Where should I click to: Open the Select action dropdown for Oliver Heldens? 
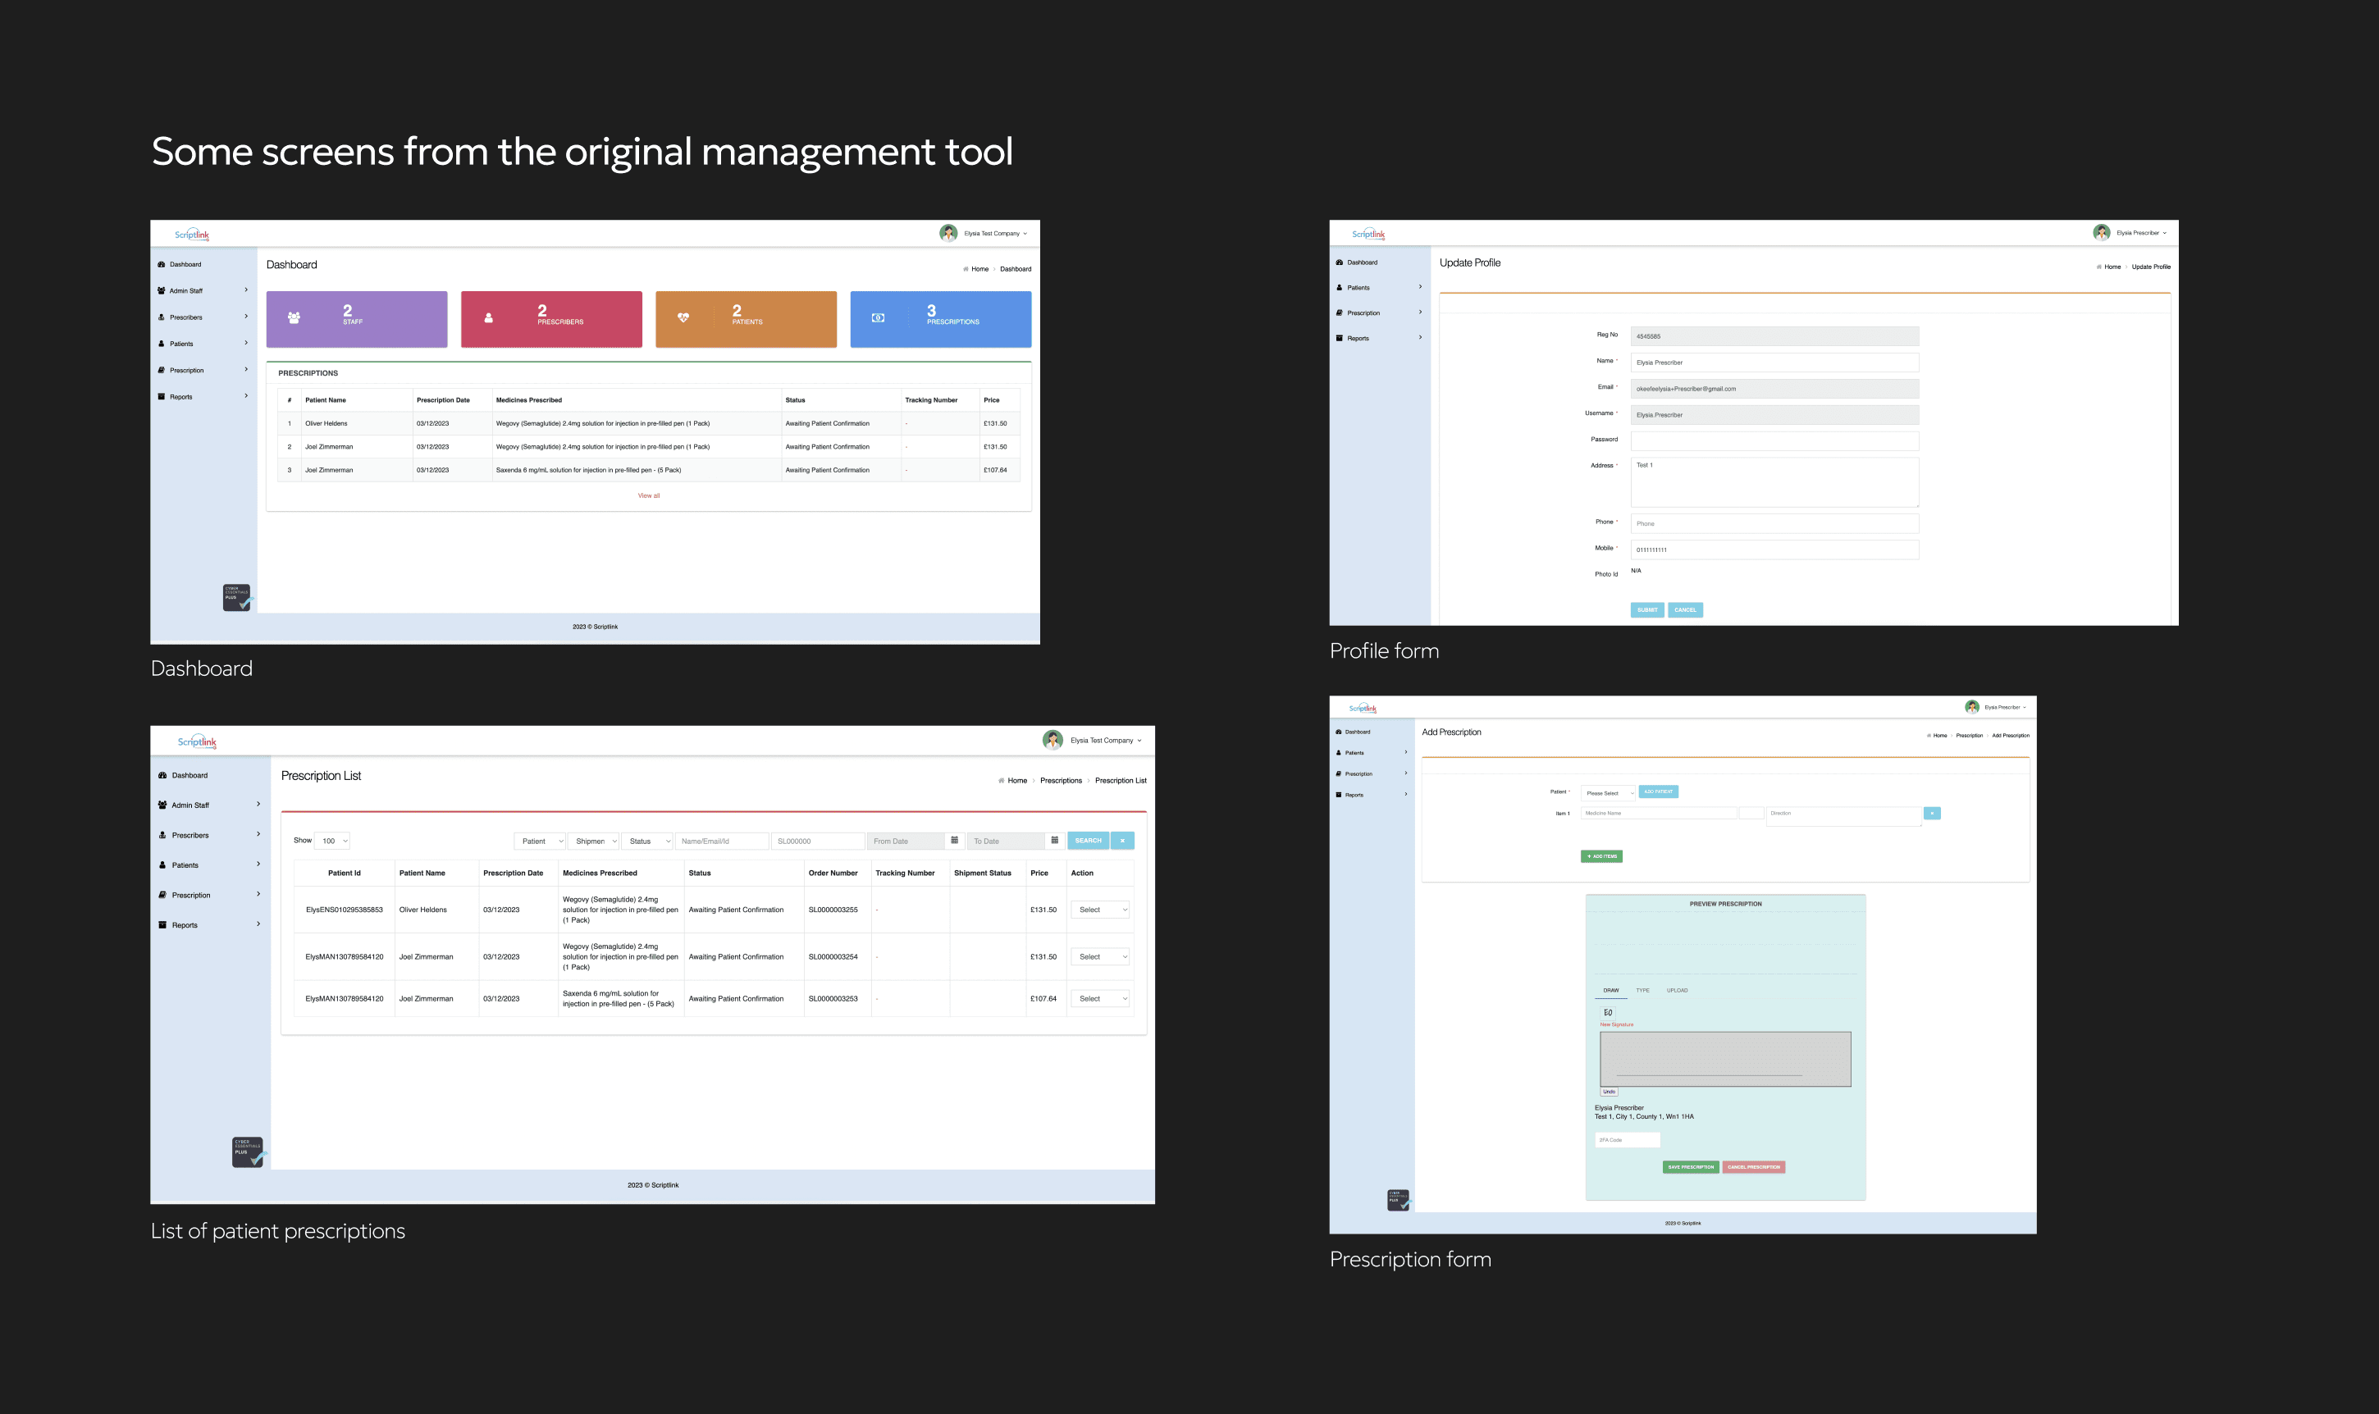click(x=1099, y=909)
